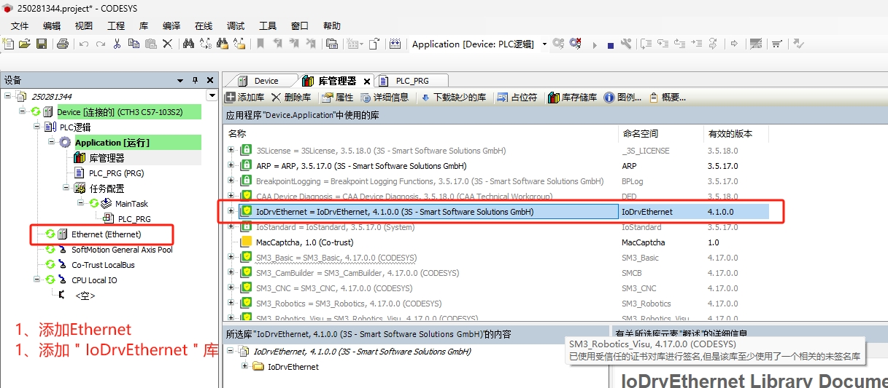Viewport: 888px width, 388px height.
Task: Click the green lock icon beside ARP library
Action: tap(247, 166)
